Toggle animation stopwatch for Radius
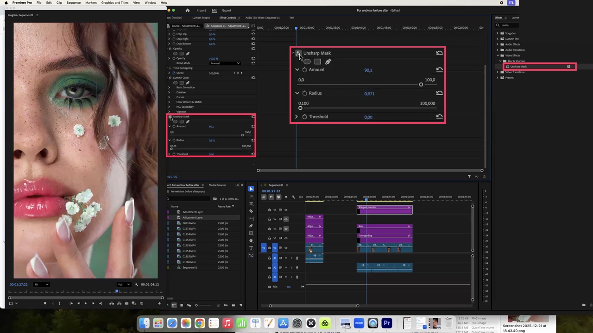 (304, 93)
